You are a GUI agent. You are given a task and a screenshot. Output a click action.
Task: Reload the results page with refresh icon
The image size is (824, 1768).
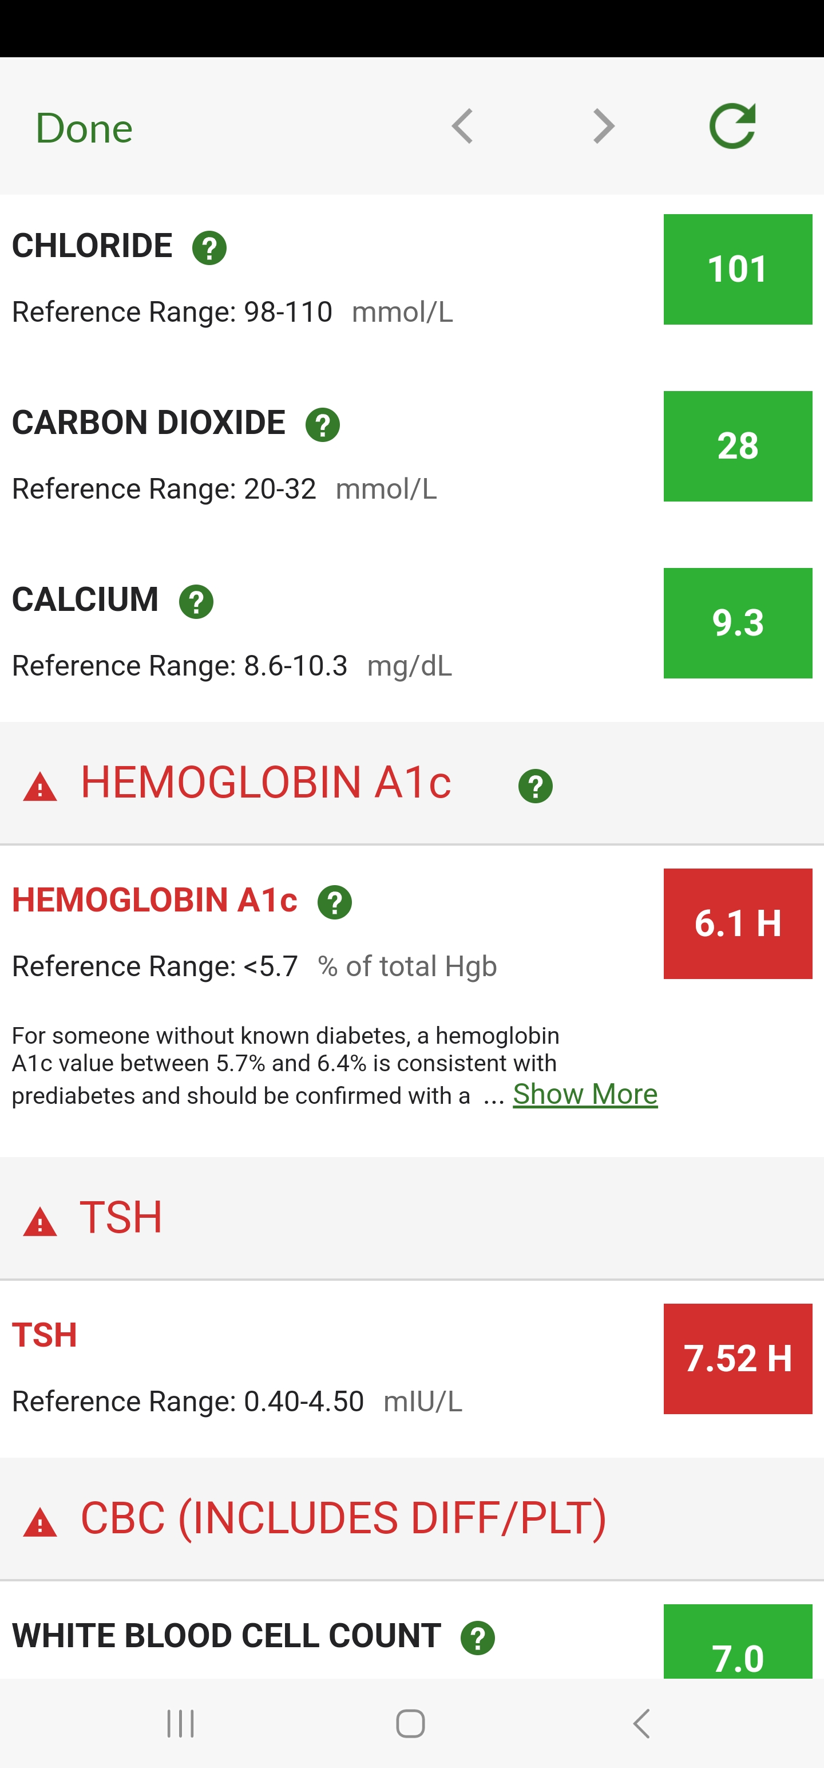[x=732, y=127]
